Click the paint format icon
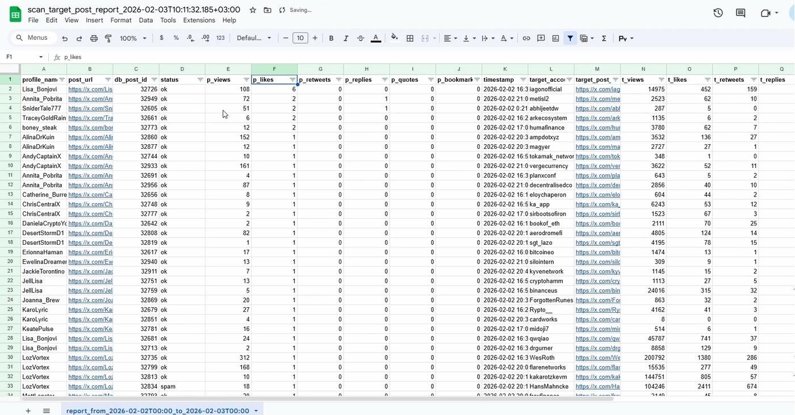 pos(108,38)
